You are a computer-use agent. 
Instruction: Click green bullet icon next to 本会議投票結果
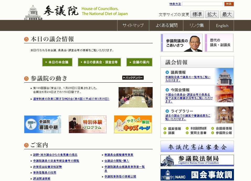[x=187, y=128]
